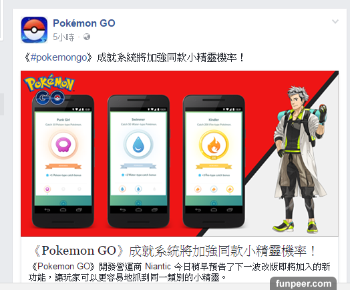Click the article description mentioning Niantic

click(179, 272)
